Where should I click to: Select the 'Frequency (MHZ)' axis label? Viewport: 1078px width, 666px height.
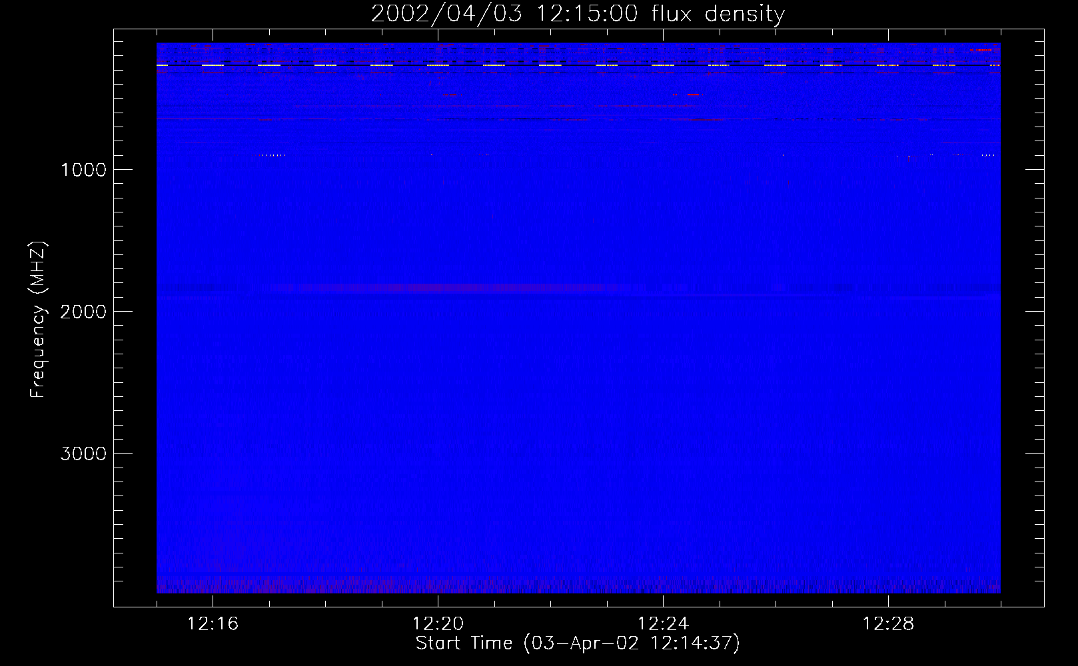(x=38, y=320)
